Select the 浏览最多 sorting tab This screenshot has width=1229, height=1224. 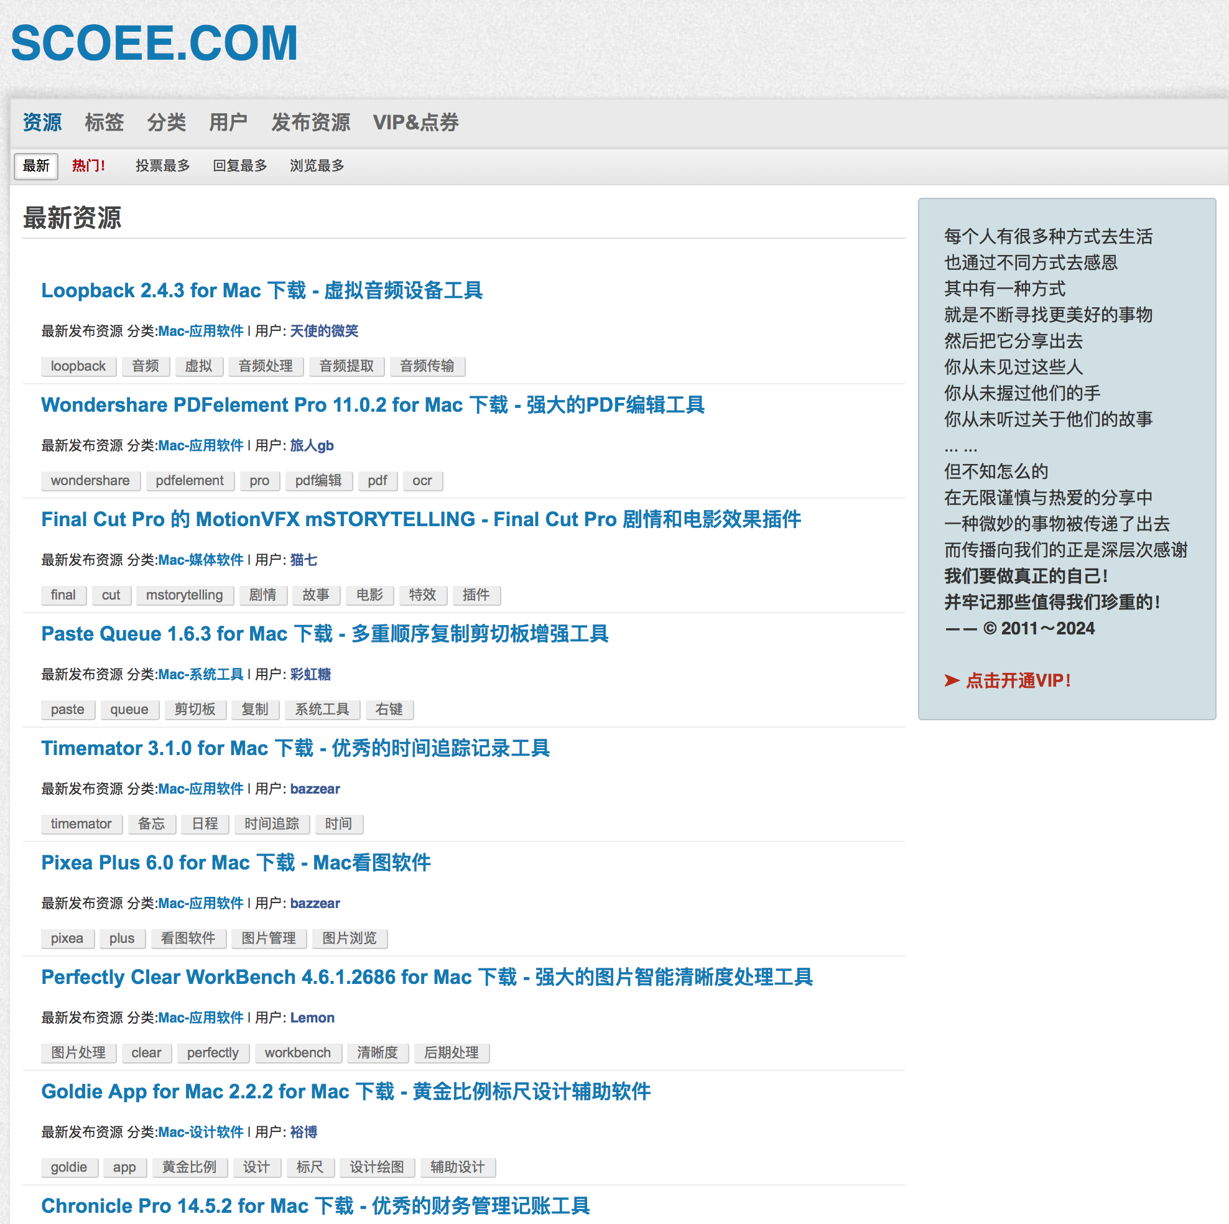(x=317, y=166)
